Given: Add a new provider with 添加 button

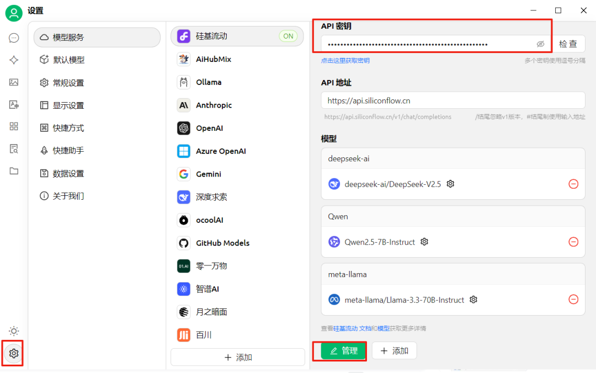Looking at the screenshot, I should coord(238,358).
